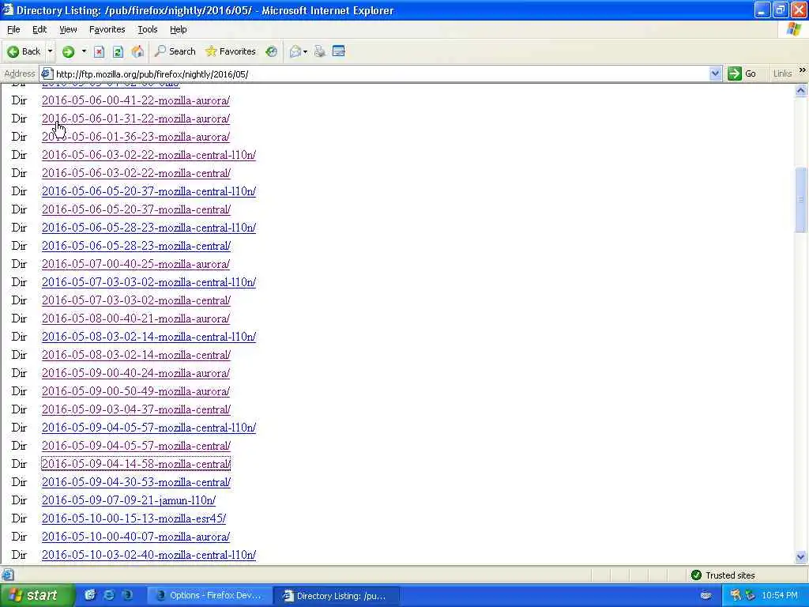Click the taskbar clock 10:54 PM
The width and height of the screenshot is (809, 607).
coord(780,596)
